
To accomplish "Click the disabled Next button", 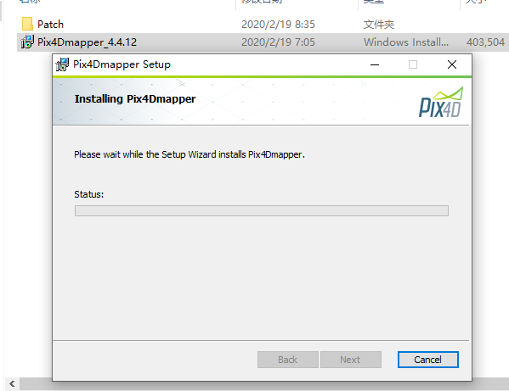I will (351, 360).
